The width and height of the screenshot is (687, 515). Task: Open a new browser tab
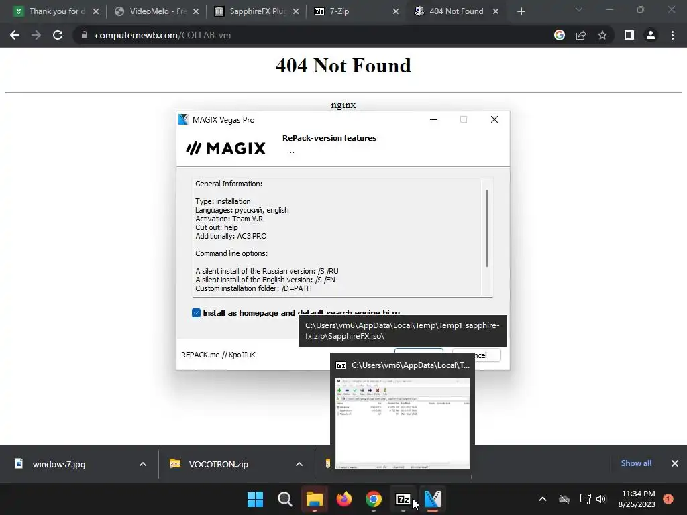pyautogui.click(x=521, y=11)
